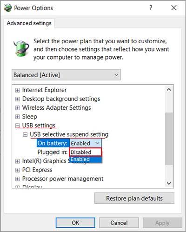
Task: Confirm with the OK button
Action: (x=75, y=223)
